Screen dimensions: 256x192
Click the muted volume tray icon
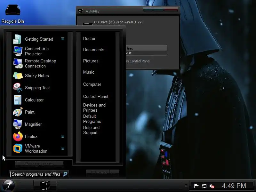(x=212, y=186)
